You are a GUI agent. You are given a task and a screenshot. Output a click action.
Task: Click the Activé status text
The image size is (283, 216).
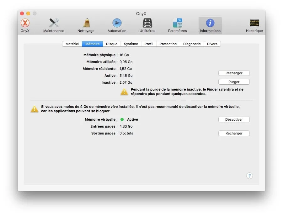coord(132,119)
